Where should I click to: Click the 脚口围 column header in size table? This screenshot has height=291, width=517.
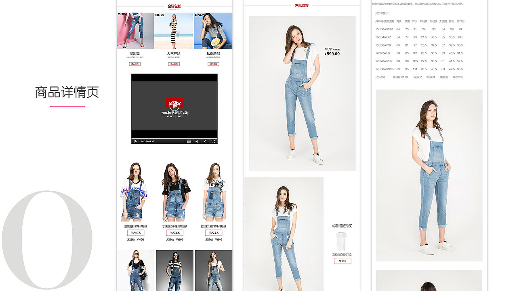point(460,21)
